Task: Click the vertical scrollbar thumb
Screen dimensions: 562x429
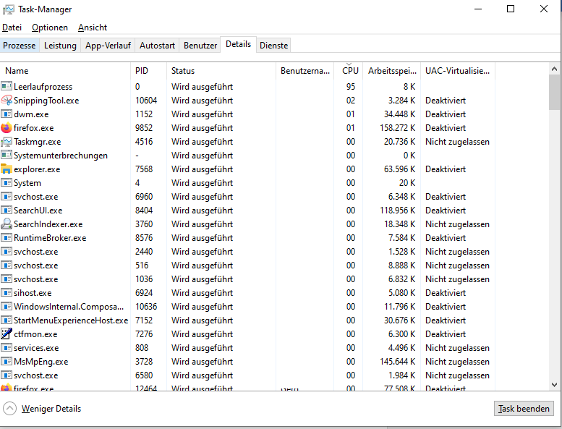Action: tap(554, 93)
